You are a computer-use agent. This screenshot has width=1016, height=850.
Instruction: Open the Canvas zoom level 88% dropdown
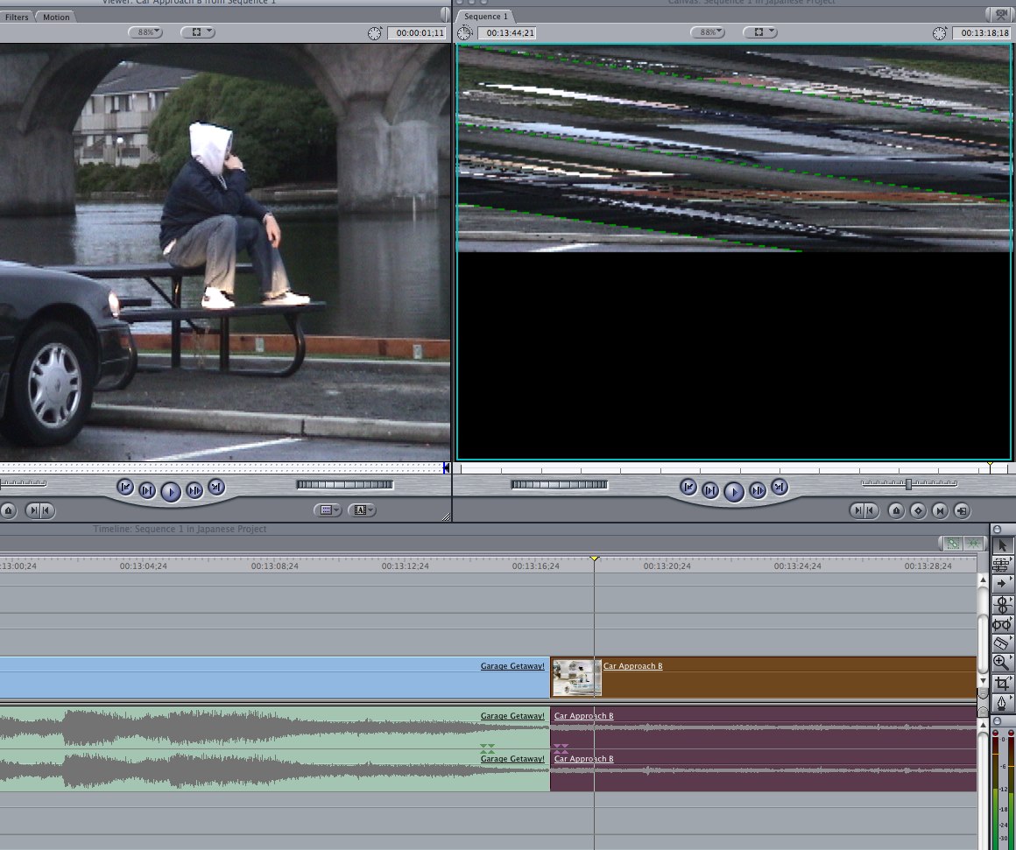click(708, 32)
